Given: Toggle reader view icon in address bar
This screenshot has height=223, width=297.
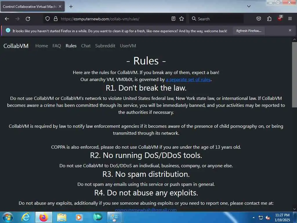Looking at the screenshot, I should click(173, 19).
